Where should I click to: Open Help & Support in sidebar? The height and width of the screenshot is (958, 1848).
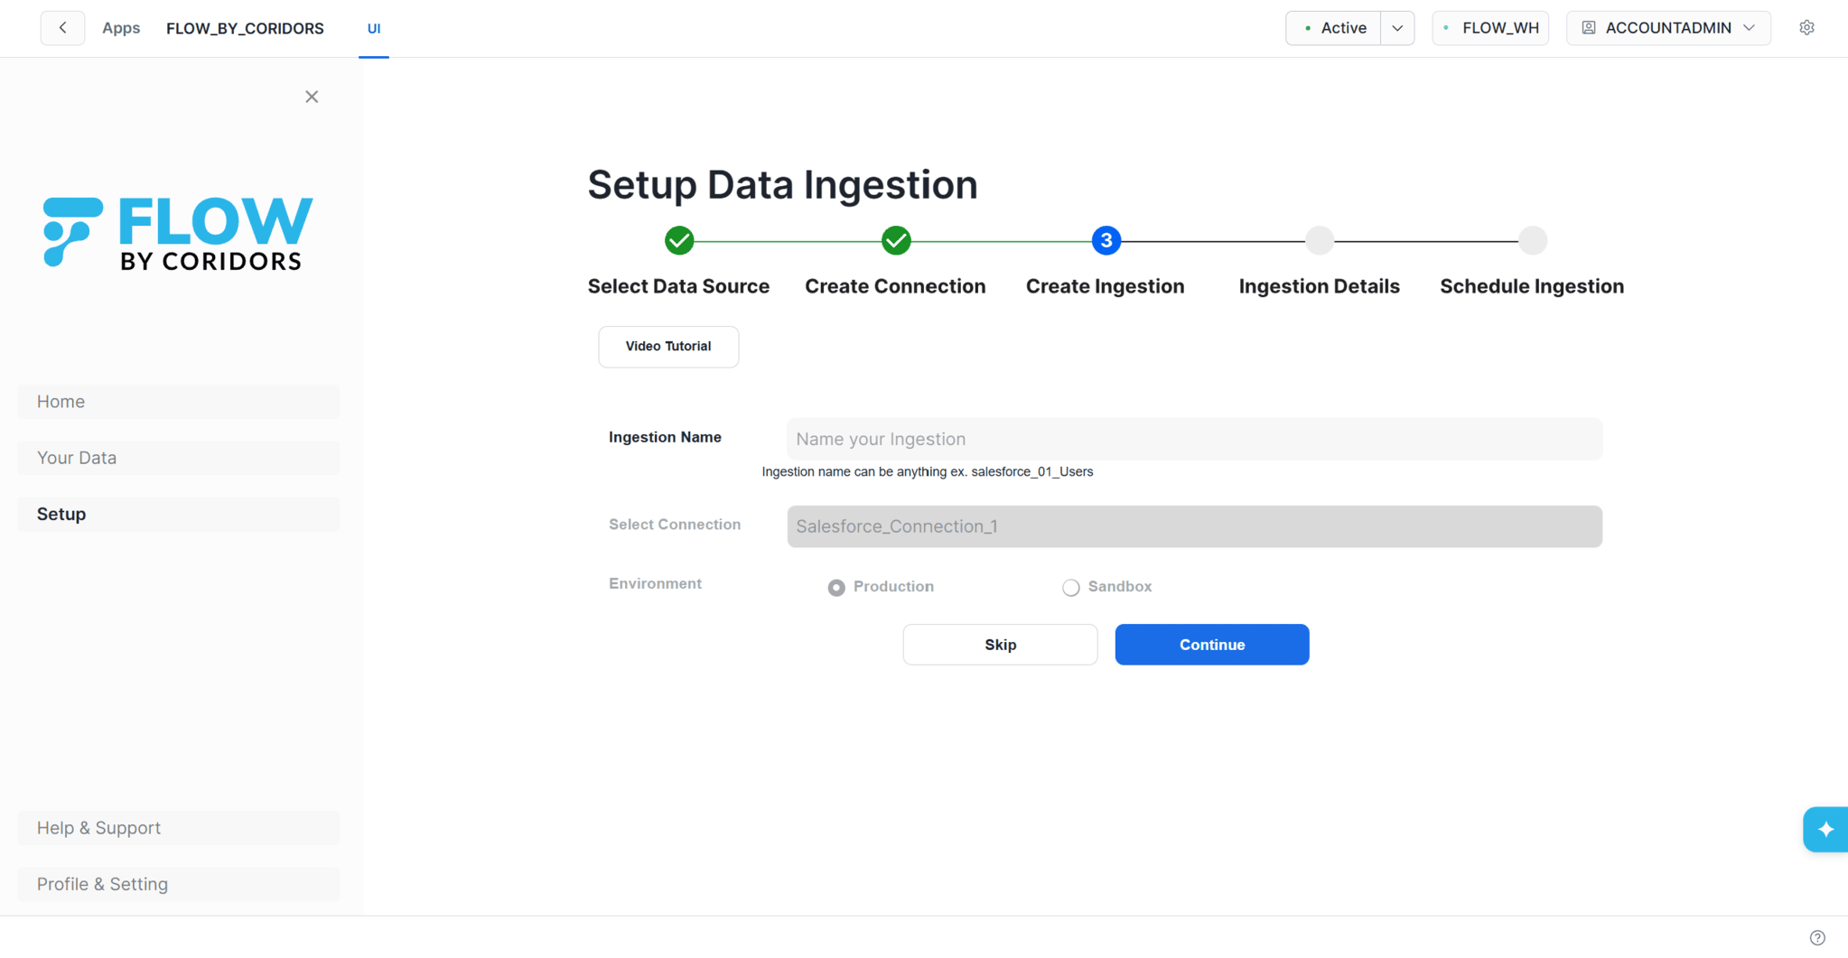click(x=179, y=828)
